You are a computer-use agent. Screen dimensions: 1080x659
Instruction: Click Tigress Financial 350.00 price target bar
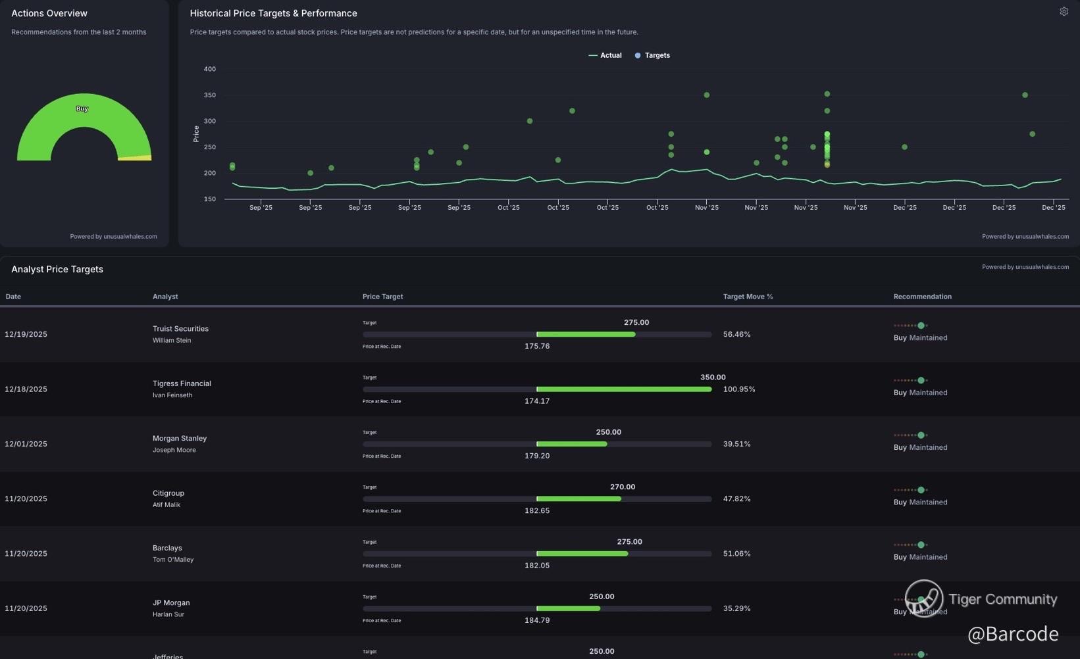click(623, 389)
